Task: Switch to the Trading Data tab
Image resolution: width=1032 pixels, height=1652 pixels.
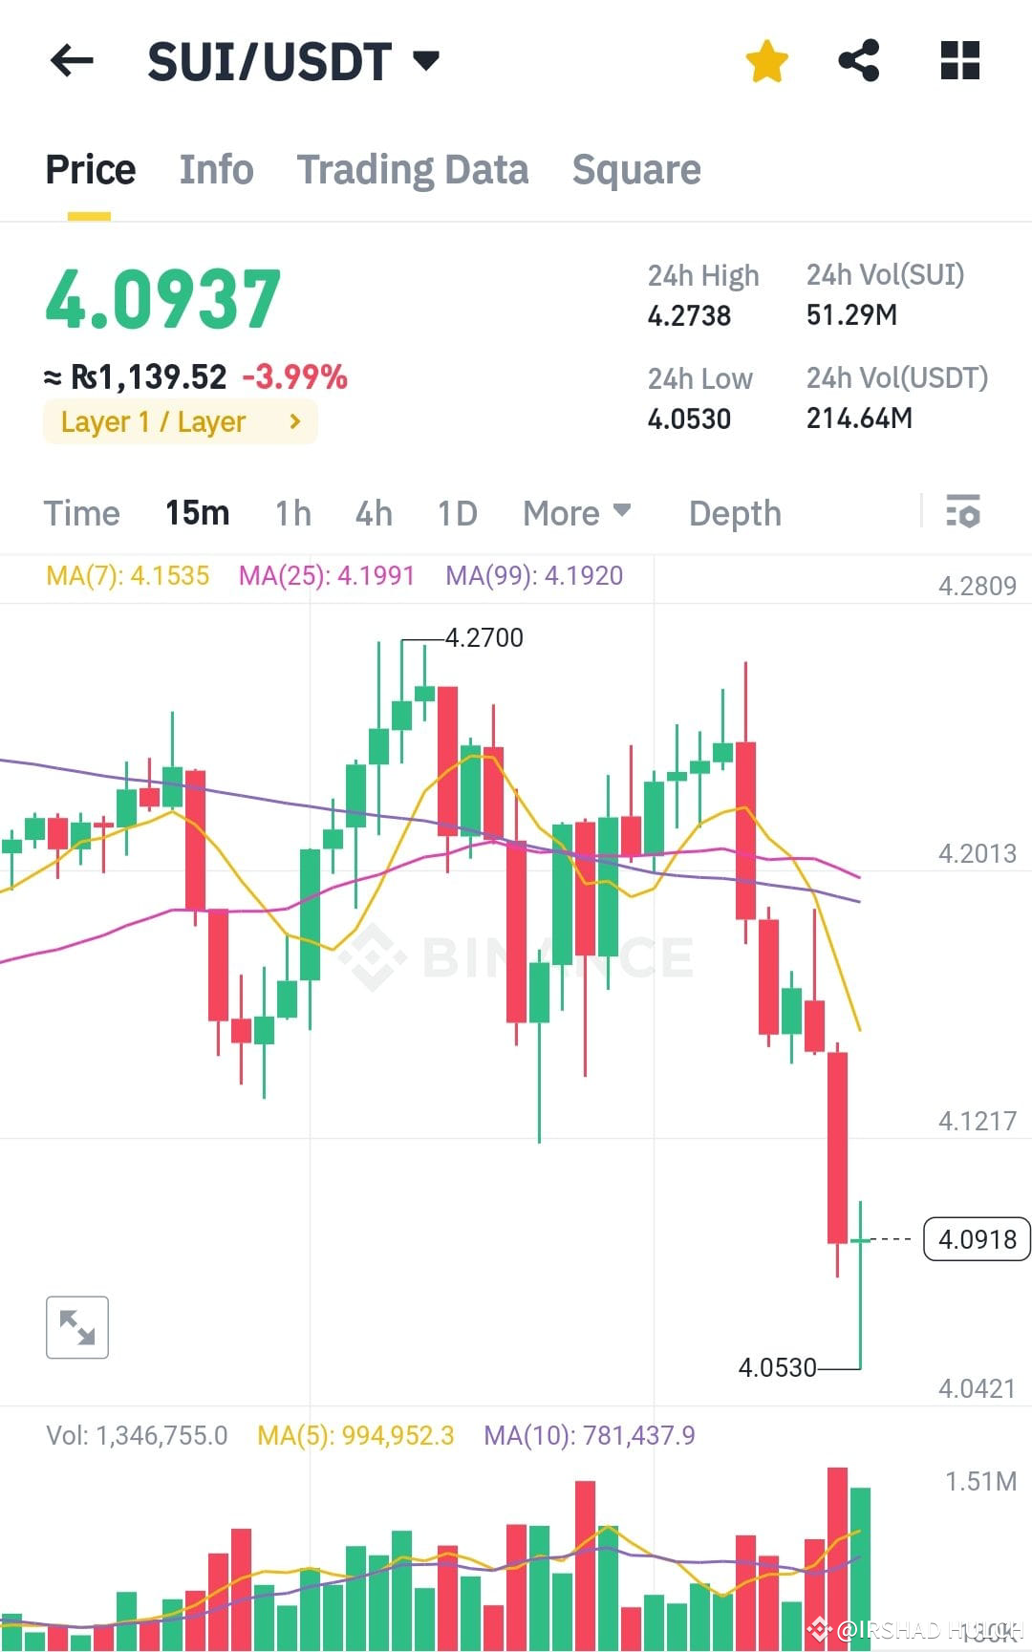Action: 413,169
